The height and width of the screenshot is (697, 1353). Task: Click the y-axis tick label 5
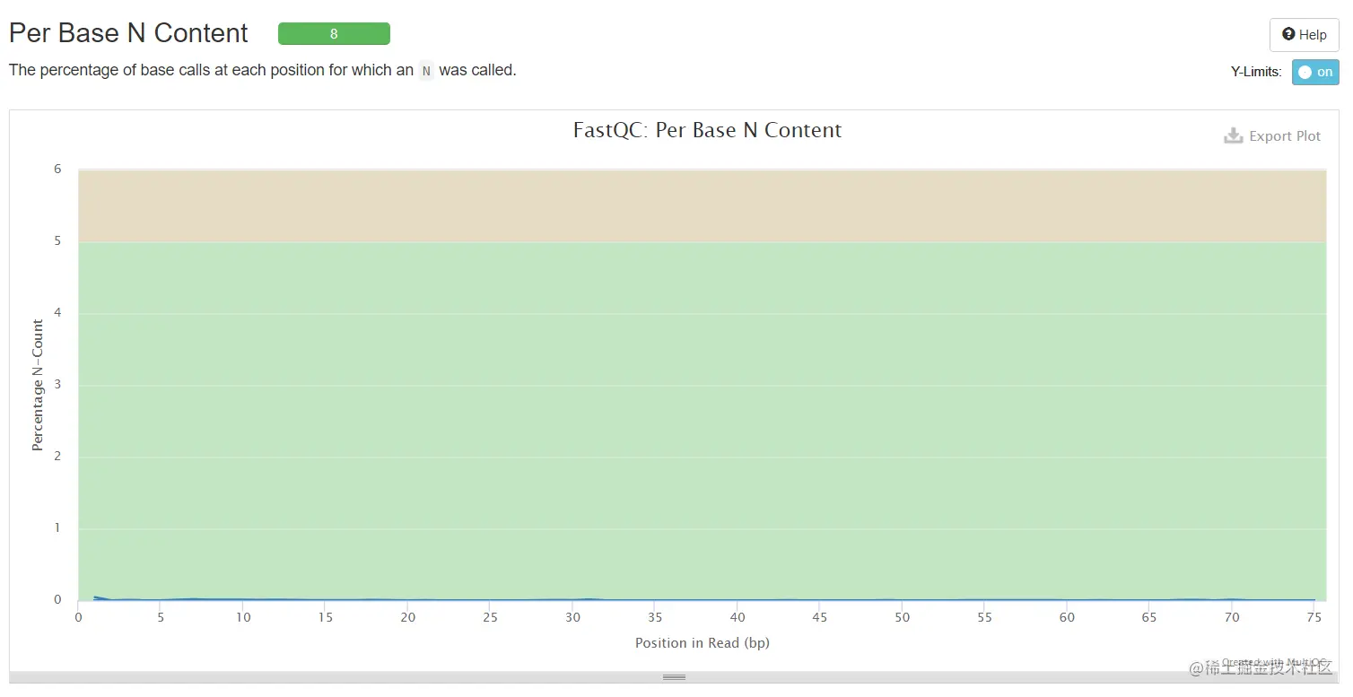coord(57,241)
